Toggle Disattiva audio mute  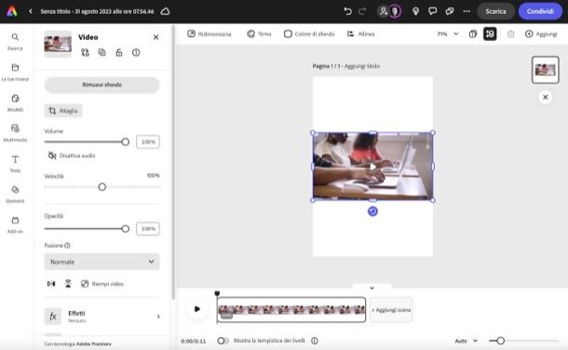click(72, 155)
